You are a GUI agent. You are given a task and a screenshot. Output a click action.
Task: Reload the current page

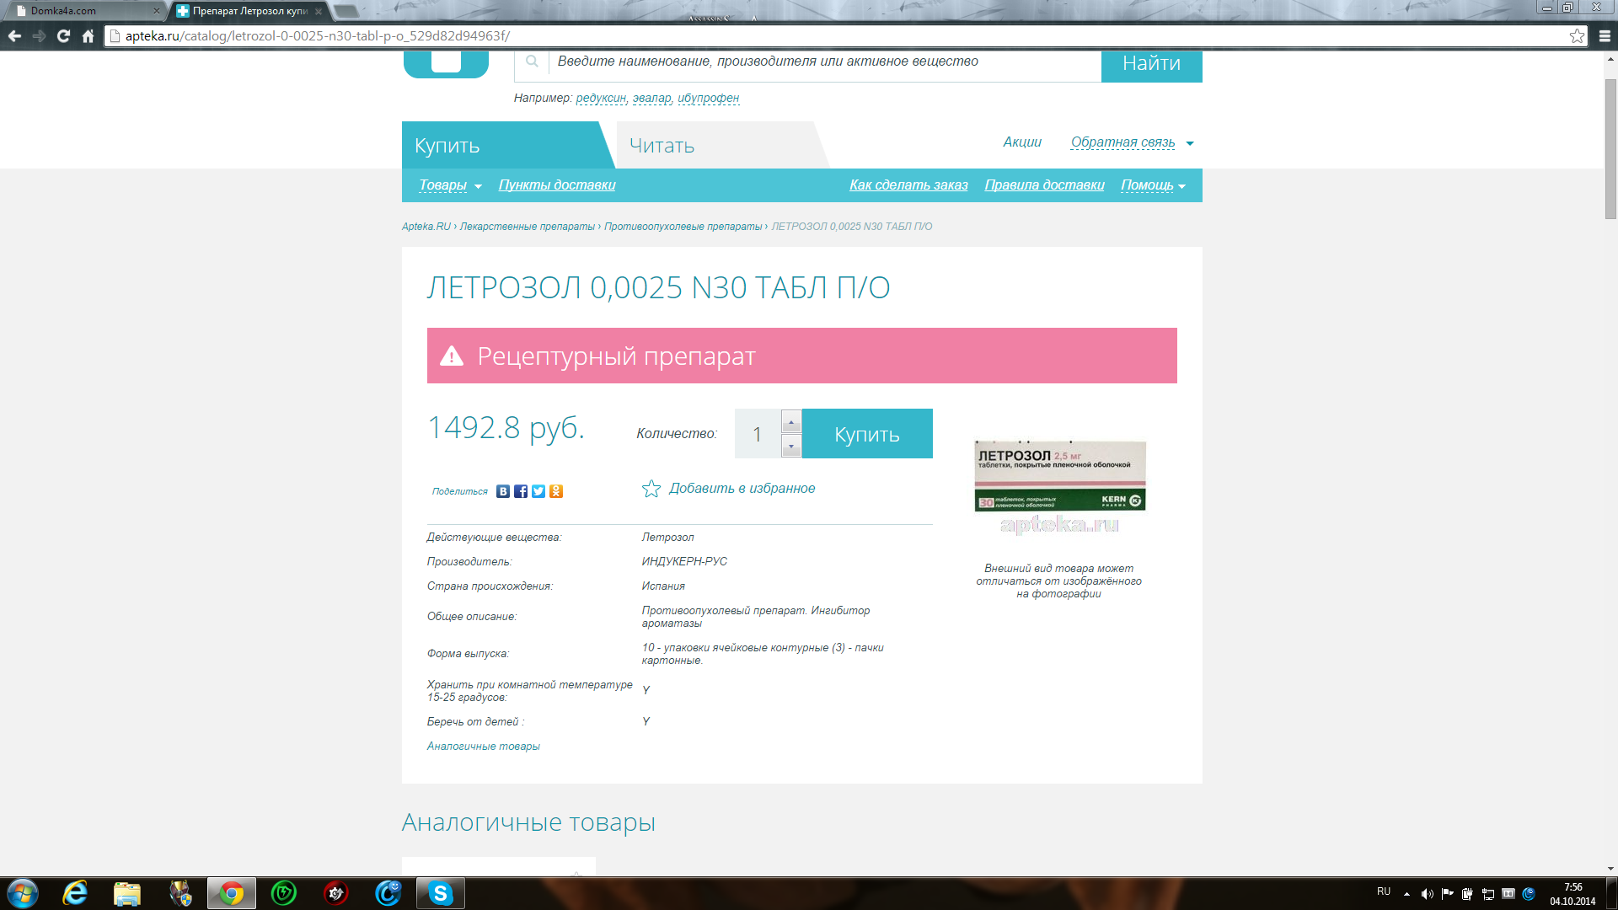click(x=63, y=35)
